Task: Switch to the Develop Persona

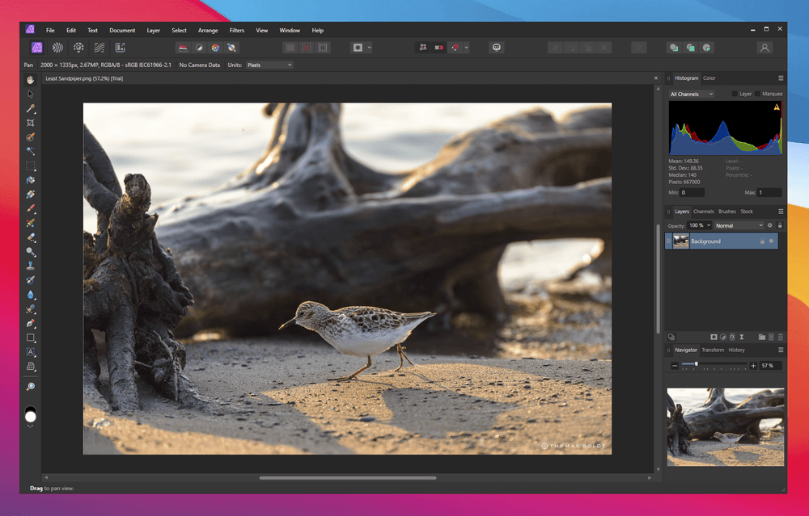Action: (78, 48)
